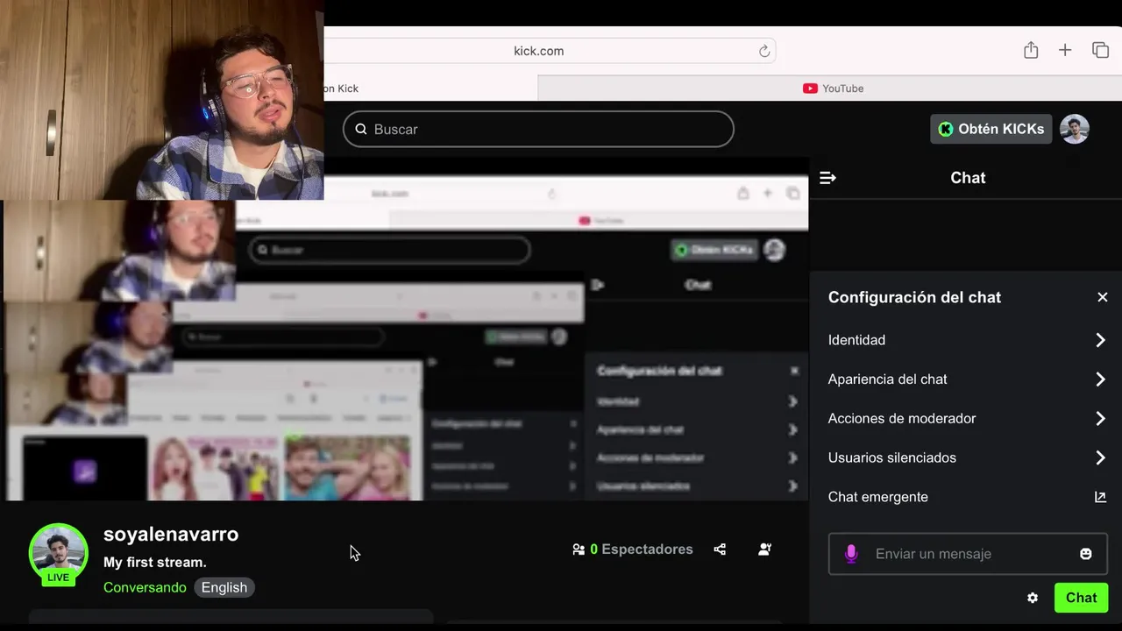1122x631 pixels.
Task: Expand the Usuarios silenciados chevron
Action: [x=1100, y=457]
